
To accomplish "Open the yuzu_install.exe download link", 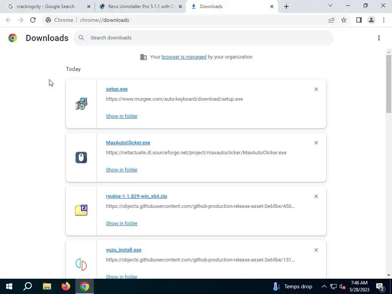I will click(124, 250).
